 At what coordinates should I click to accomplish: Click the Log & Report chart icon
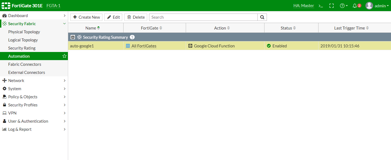click(4, 129)
